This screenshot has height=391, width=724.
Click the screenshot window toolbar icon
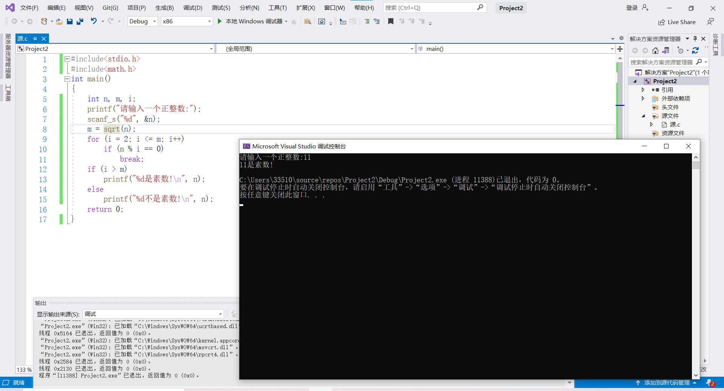(322, 21)
